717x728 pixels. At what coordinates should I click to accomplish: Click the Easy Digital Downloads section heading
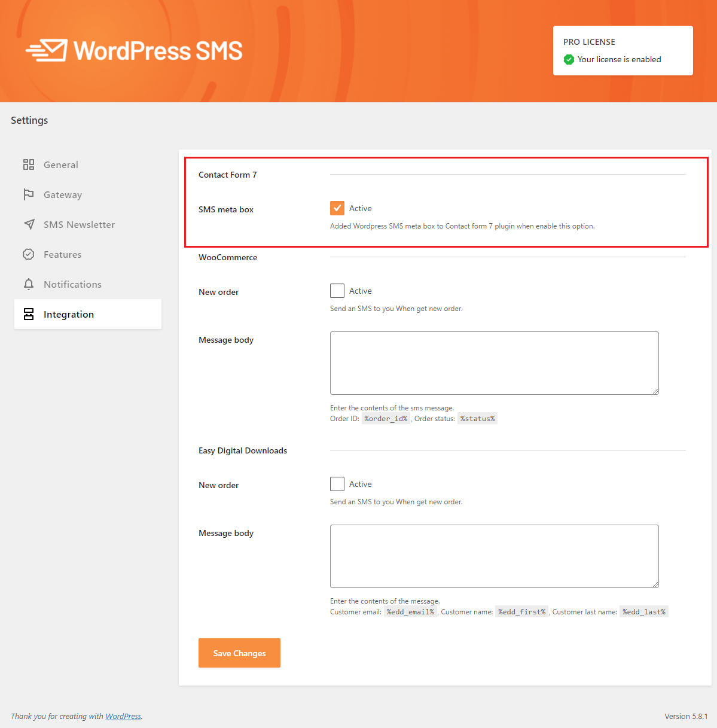[243, 450]
